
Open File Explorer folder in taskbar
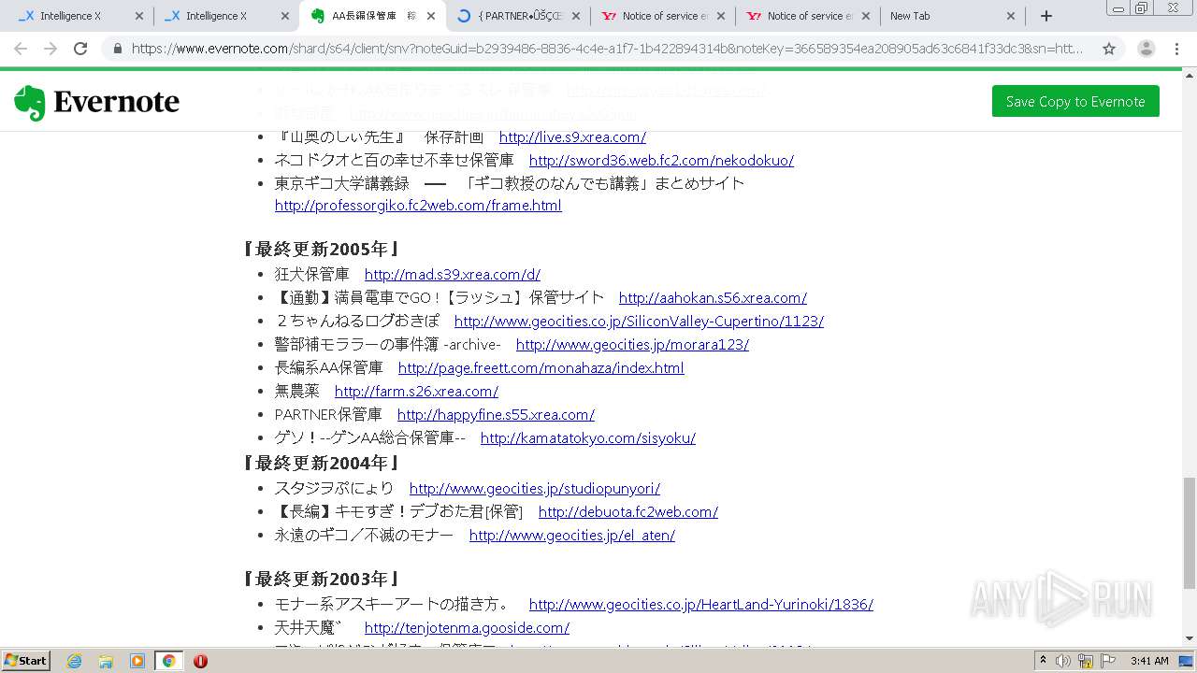pos(106,661)
